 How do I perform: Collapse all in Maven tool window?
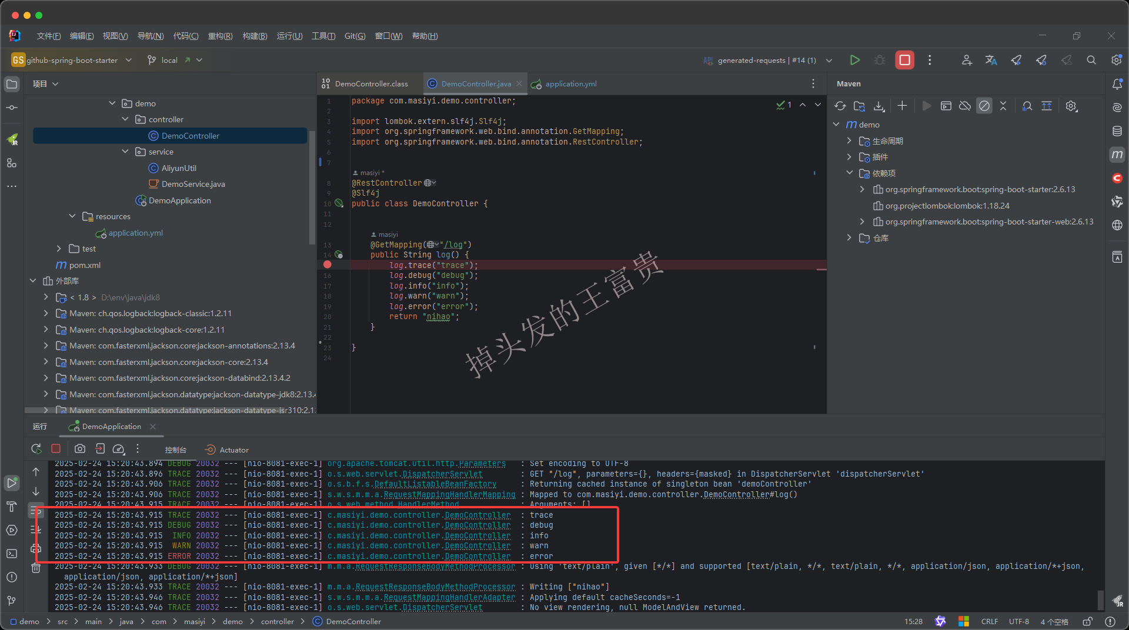click(1003, 106)
